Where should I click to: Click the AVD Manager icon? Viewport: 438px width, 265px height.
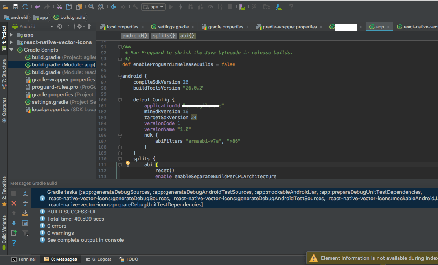242,7
